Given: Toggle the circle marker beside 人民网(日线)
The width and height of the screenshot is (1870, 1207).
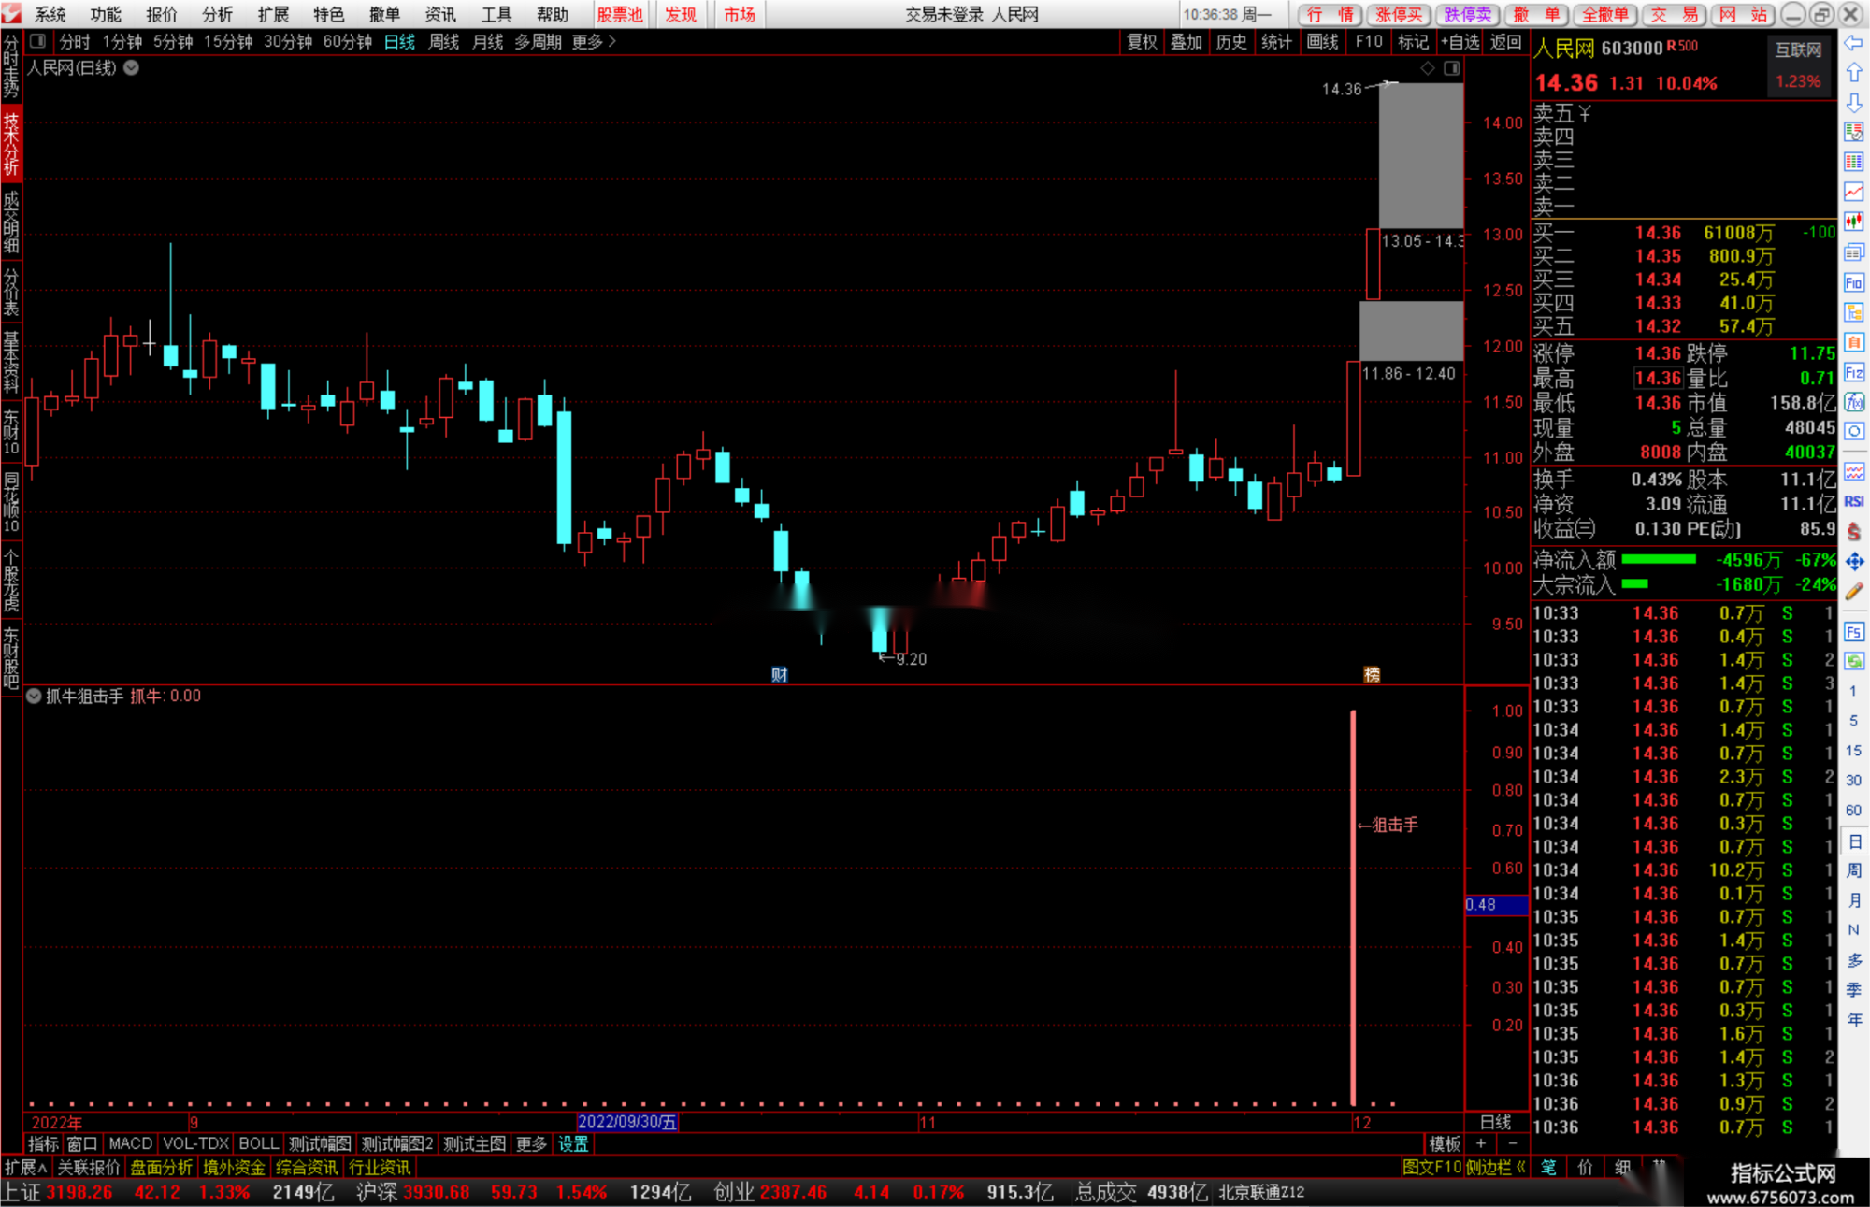Looking at the screenshot, I should click(x=132, y=67).
